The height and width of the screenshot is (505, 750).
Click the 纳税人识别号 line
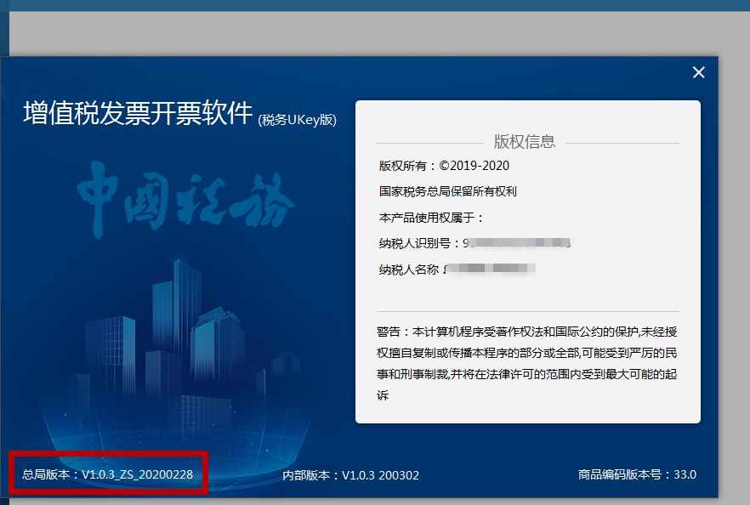click(x=474, y=243)
